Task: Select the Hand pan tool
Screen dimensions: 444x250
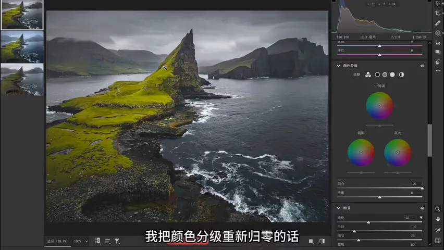Action: (438, 219)
